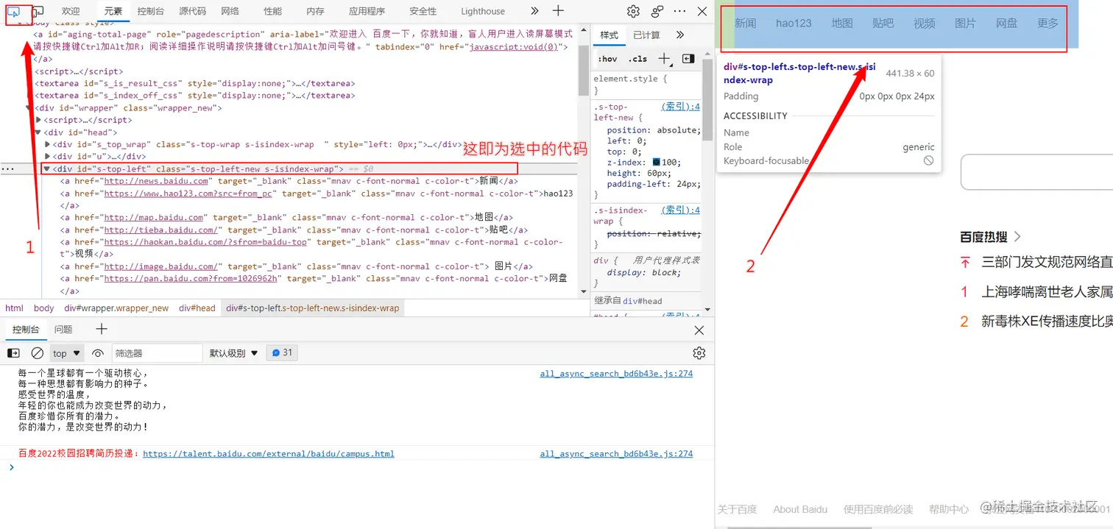Add a drawer tab with plus beside 问题

pos(102,329)
